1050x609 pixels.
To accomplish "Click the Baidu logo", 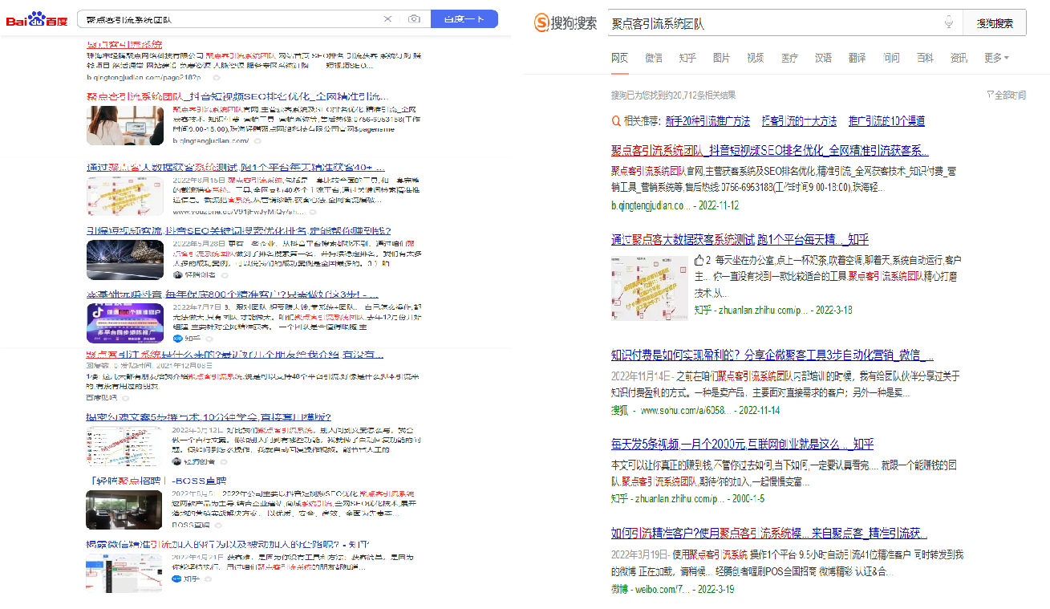I will [37, 19].
